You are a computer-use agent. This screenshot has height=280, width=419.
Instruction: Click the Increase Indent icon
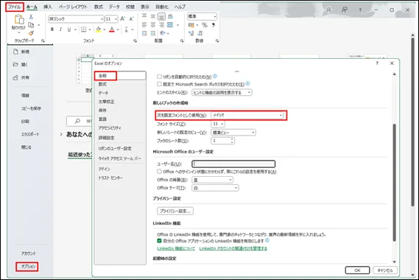point(153,33)
